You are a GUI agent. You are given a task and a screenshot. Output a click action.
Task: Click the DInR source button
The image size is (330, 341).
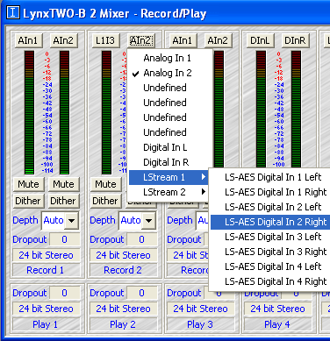(x=295, y=40)
